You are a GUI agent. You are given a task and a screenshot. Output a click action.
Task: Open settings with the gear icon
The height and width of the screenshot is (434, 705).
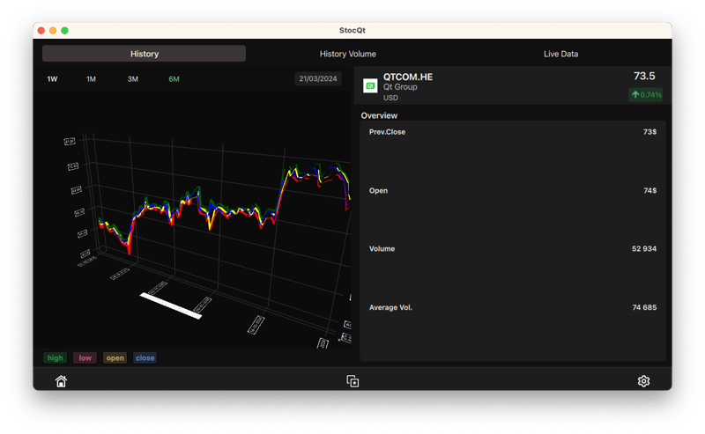[643, 381]
